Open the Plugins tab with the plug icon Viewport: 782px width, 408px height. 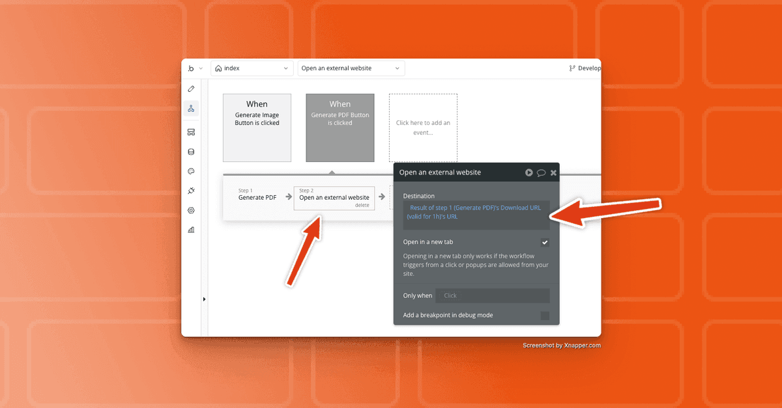[x=191, y=190]
